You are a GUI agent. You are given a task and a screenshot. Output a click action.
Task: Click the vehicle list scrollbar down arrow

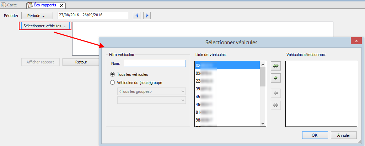[263, 123]
